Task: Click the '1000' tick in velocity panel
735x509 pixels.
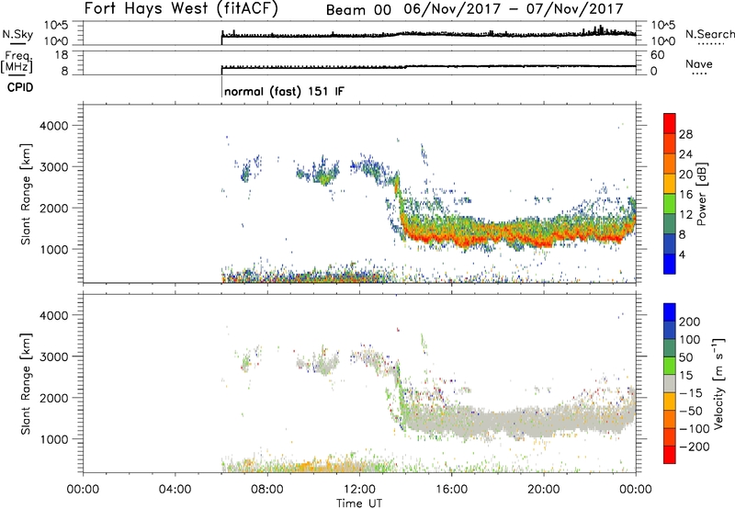Action: (53, 439)
